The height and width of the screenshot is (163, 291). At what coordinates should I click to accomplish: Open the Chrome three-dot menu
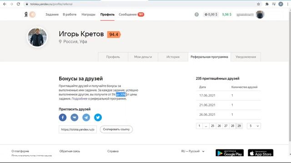(287, 4)
